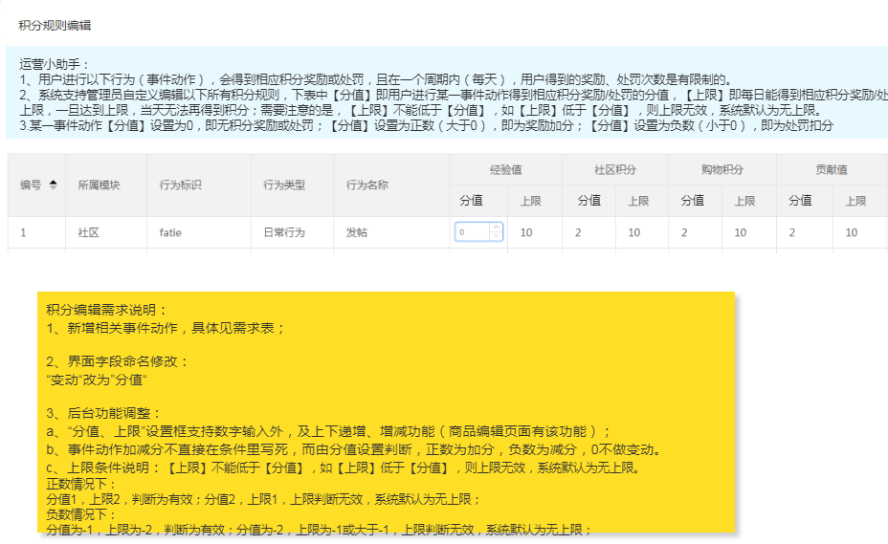Click the 购物积分 上限 cell showing 10

pyautogui.click(x=740, y=232)
